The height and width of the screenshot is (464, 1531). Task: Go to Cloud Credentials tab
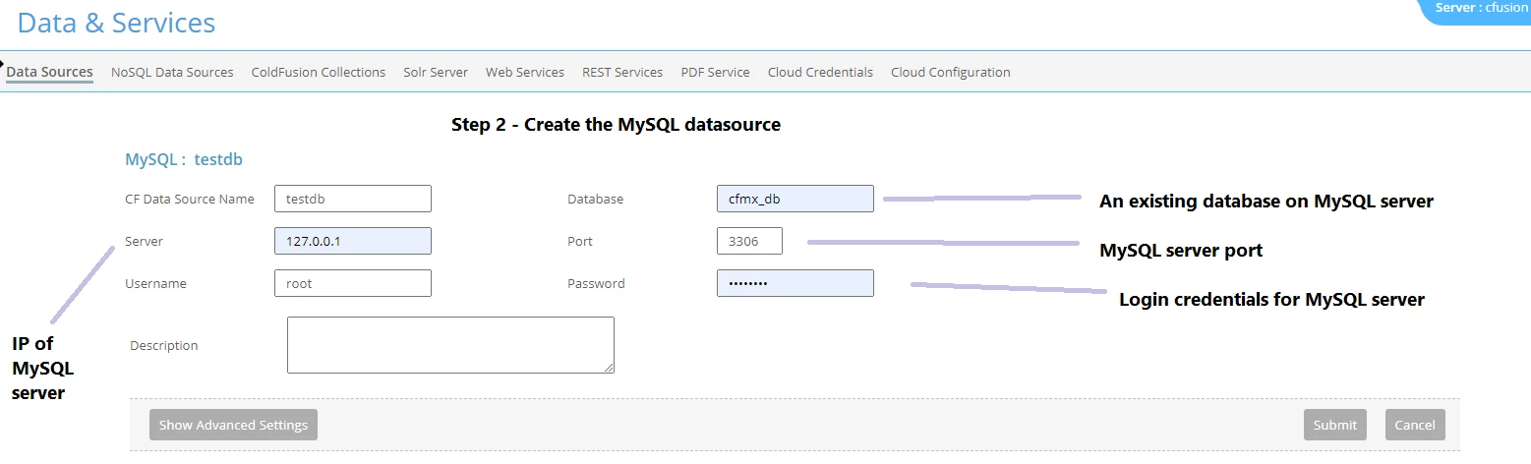coord(820,72)
